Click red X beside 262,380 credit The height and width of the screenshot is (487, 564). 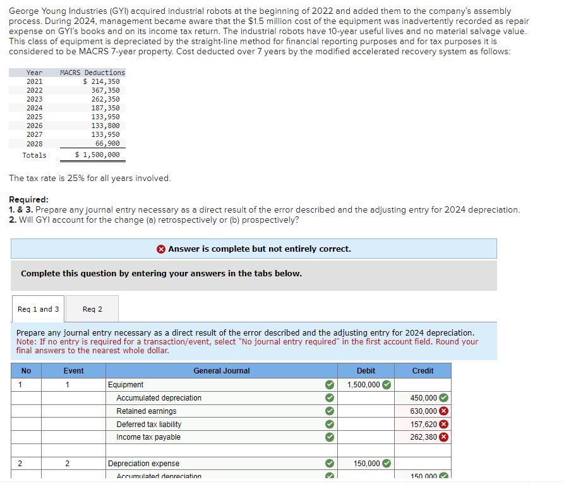(x=444, y=437)
